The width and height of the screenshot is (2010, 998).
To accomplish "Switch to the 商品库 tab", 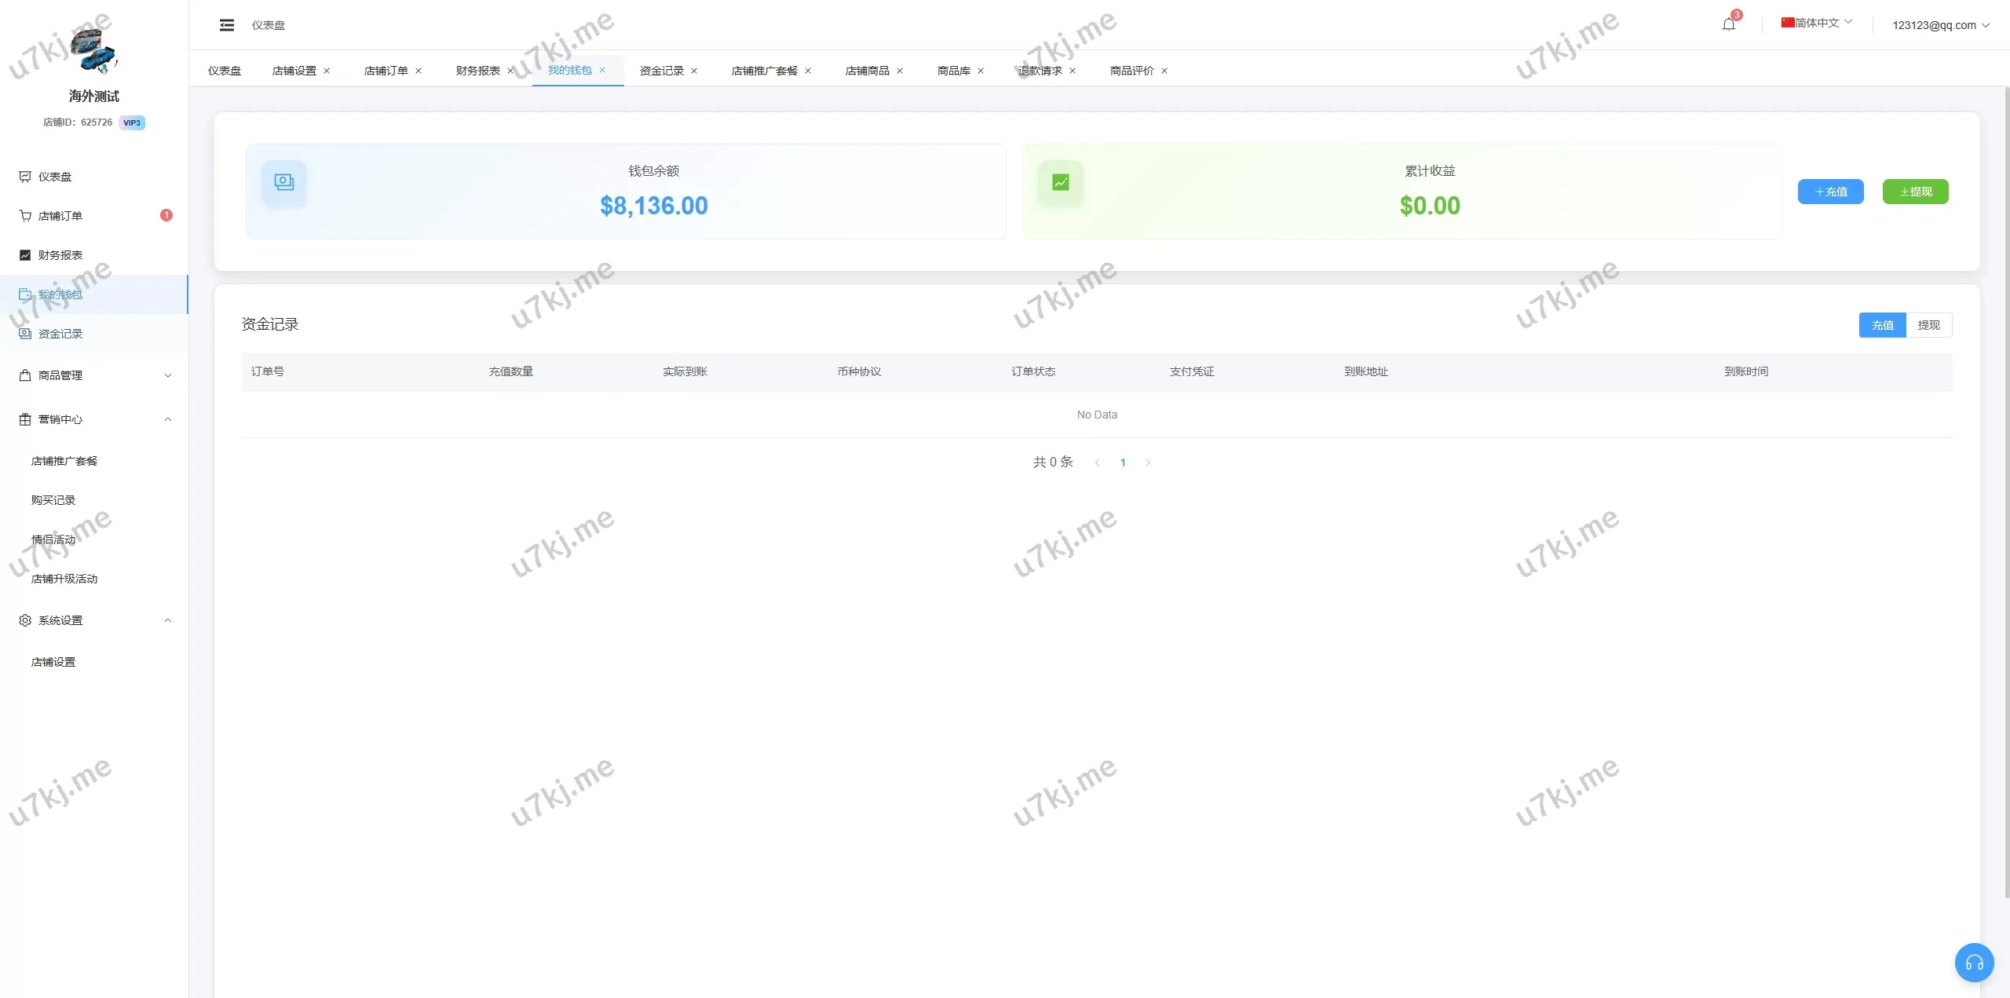I will (953, 71).
